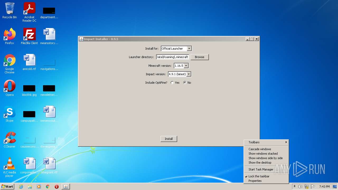Open VLC media player shortcut

click(x=10, y=167)
